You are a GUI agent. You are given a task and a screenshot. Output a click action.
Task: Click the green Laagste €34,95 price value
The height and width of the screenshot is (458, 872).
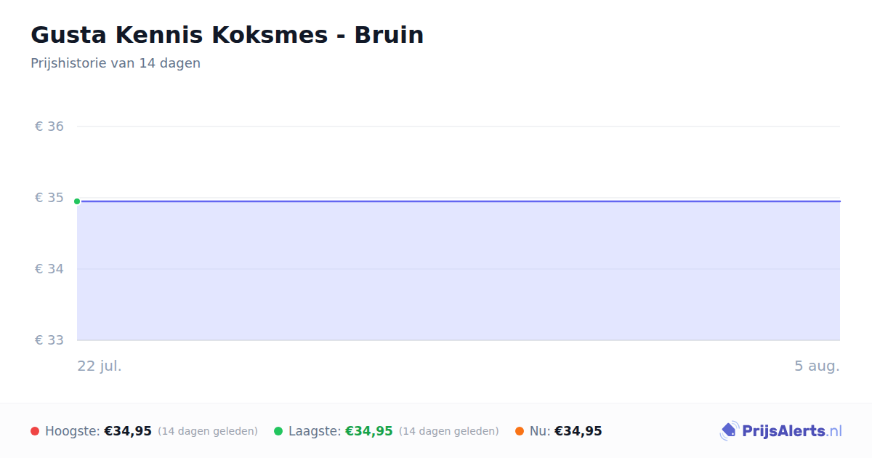(369, 431)
